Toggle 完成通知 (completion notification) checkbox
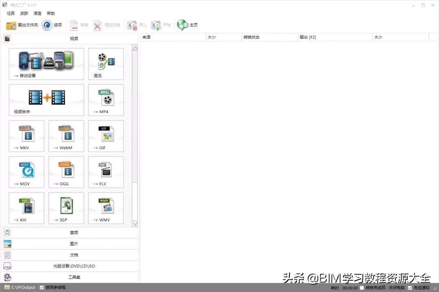439x292 pixels. click(x=410, y=287)
